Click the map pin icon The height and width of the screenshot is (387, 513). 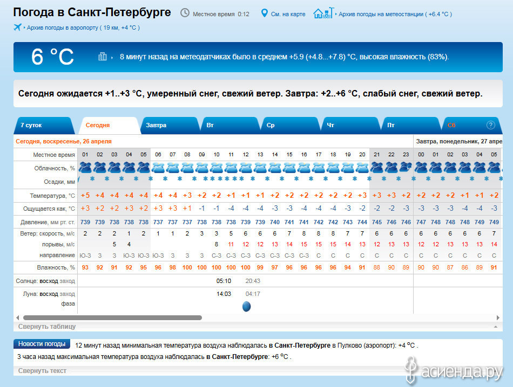265,13
